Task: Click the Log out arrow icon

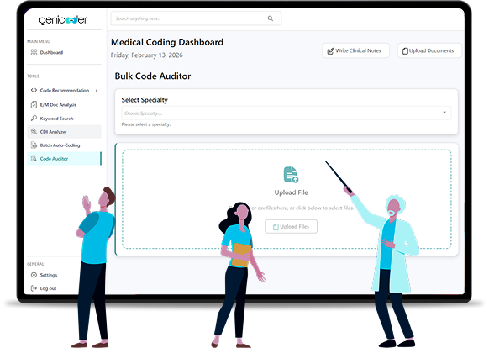Action: pyautogui.click(x=34, y=288)
